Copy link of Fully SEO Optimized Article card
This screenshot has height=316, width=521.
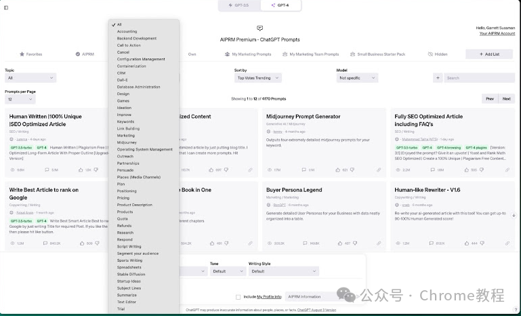coord(507,170)
